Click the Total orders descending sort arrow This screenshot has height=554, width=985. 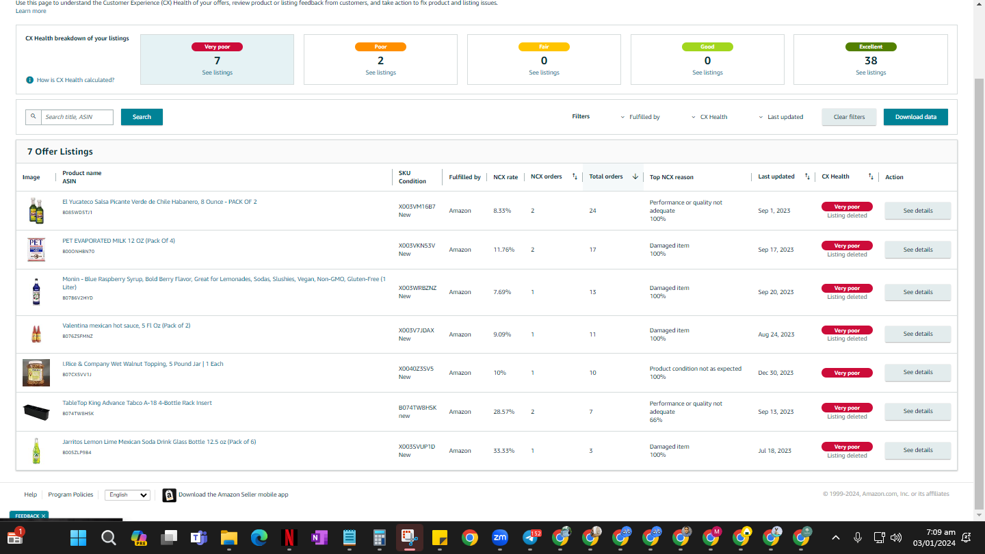click(635, 176)
